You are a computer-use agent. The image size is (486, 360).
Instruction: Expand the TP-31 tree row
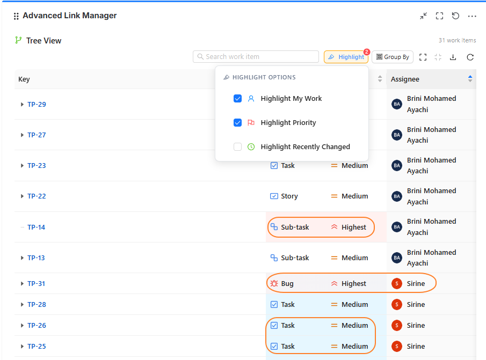[22, 284]
